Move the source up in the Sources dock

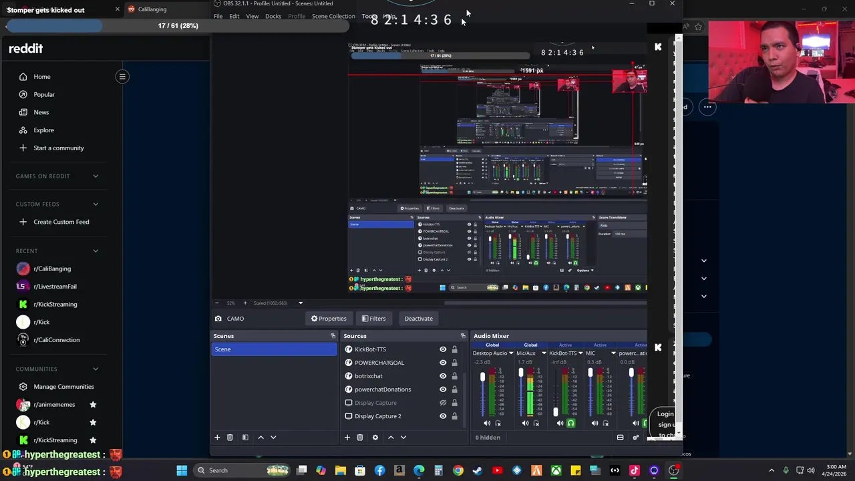[391, 438]
